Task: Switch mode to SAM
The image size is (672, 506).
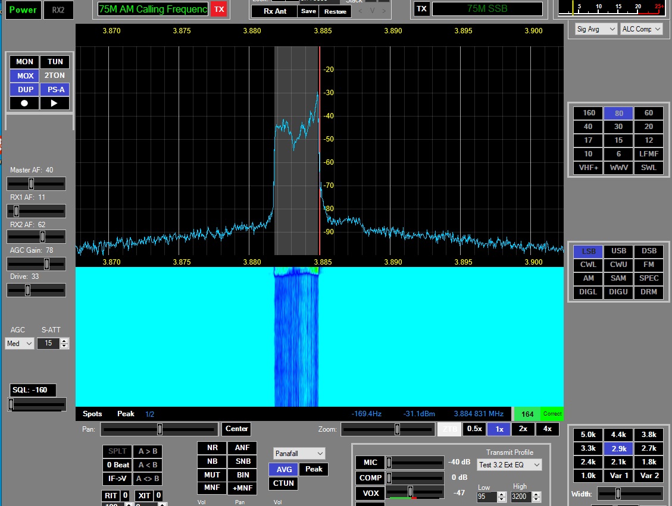Action: (618, 278)
